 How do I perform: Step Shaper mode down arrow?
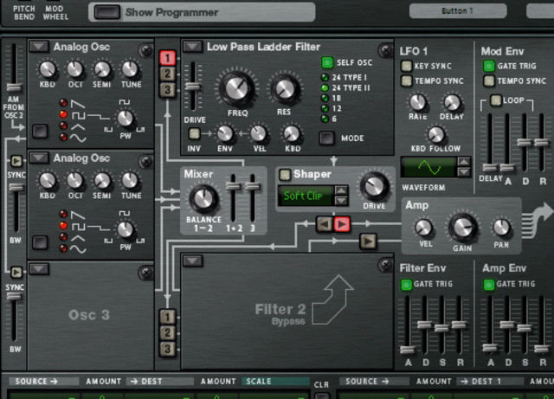[341, 201]
